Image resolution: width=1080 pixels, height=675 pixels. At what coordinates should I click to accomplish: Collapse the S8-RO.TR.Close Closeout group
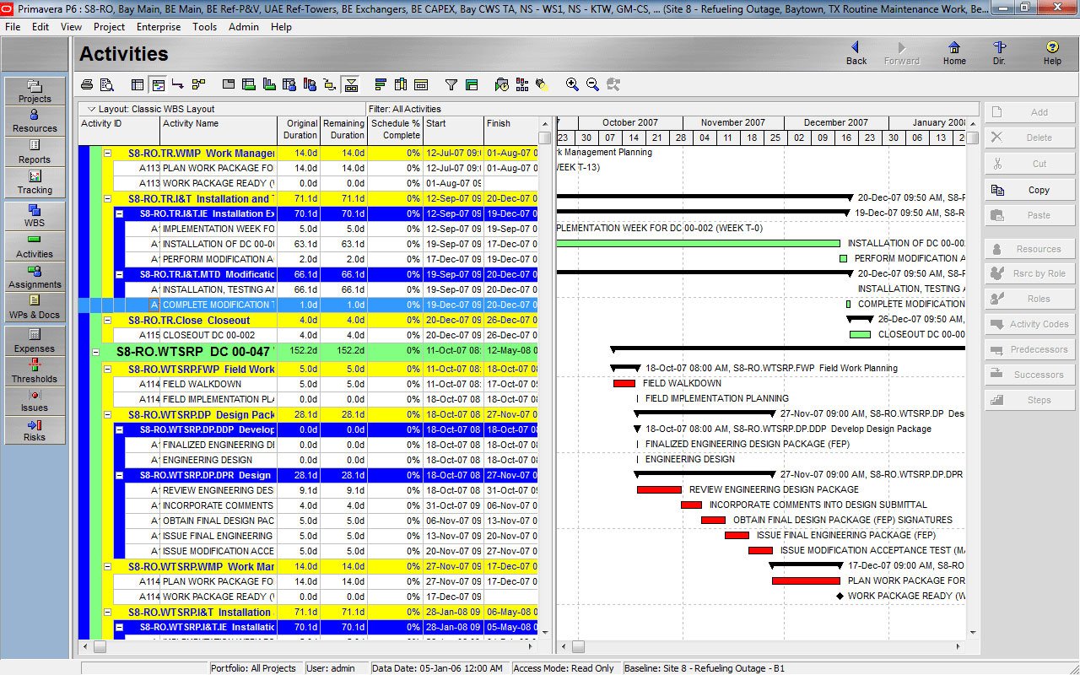coord(107,321)
